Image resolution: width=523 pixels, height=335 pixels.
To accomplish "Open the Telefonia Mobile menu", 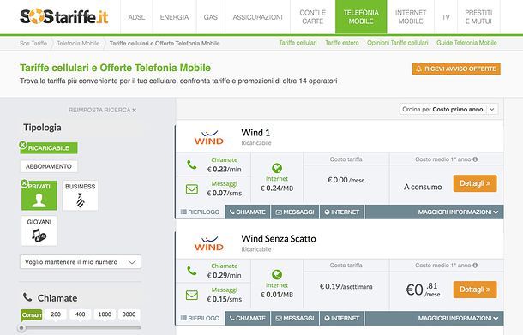I will 361,17.
